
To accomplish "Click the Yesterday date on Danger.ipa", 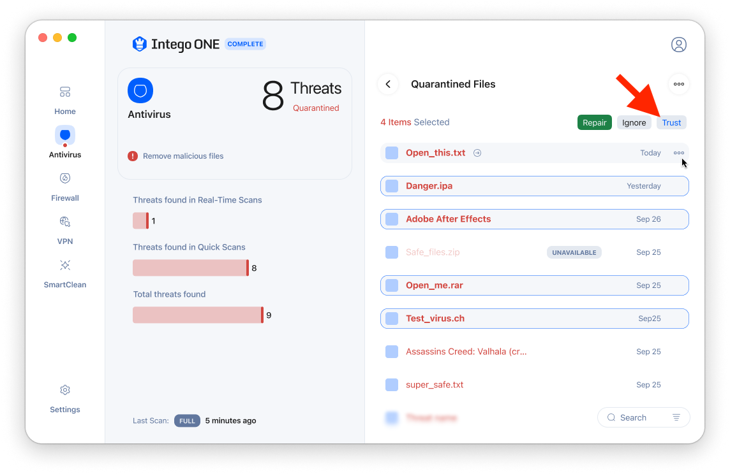I will click(644, 186).
